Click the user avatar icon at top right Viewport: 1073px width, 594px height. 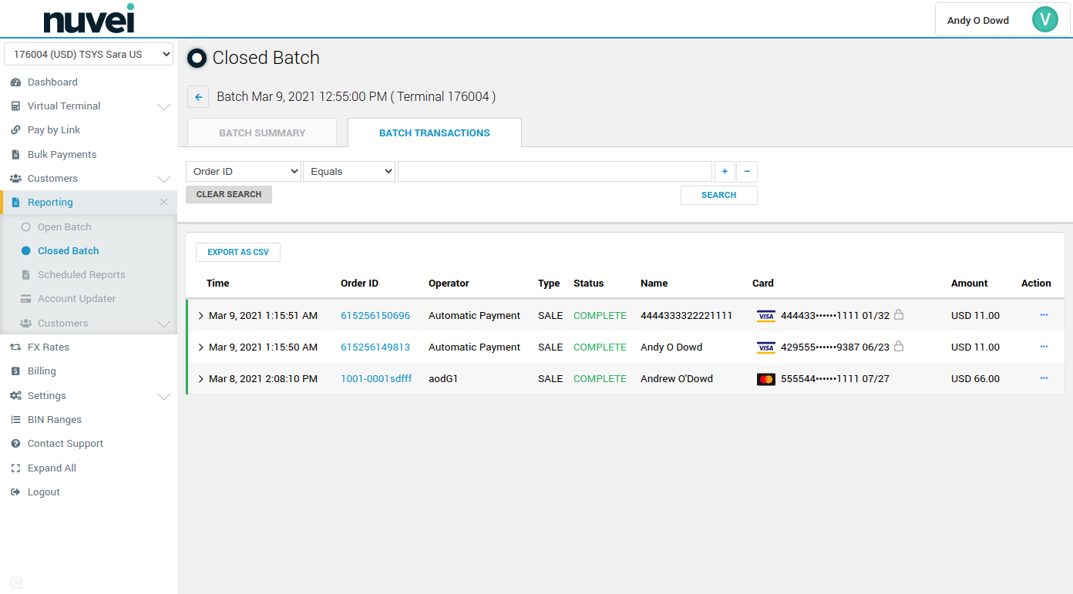tap(1044, 20)
